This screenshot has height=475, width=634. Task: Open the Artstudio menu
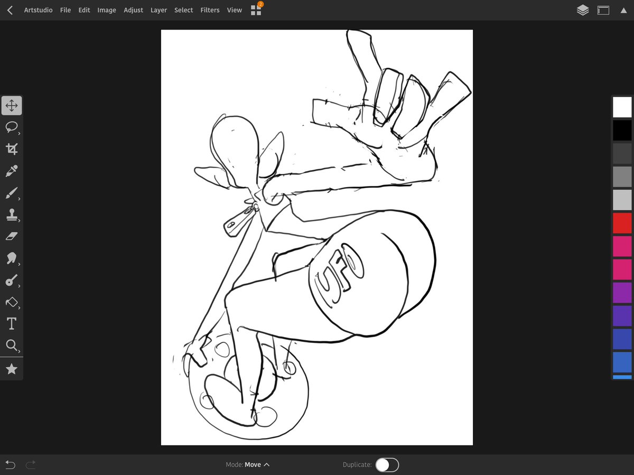(x=38, y=10)
